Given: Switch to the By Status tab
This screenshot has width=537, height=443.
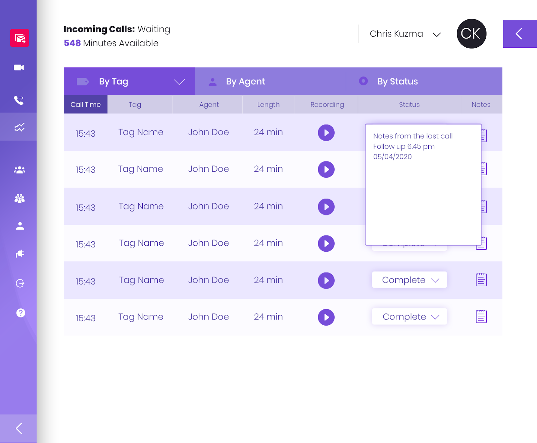Looking at the screenshot, I should coord(397,82).
